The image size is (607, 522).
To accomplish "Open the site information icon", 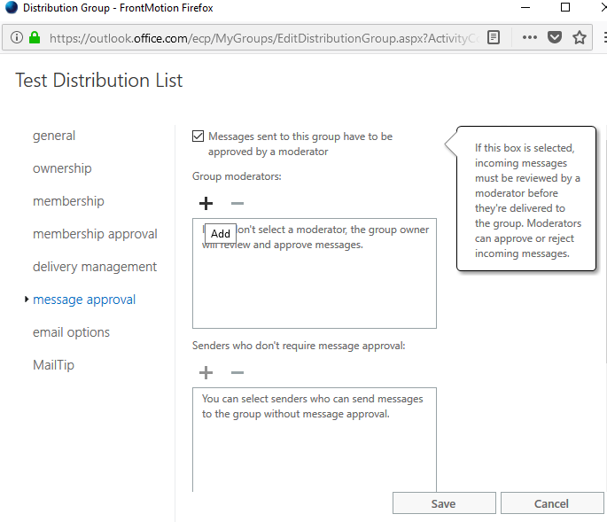I will pos(16,38).
